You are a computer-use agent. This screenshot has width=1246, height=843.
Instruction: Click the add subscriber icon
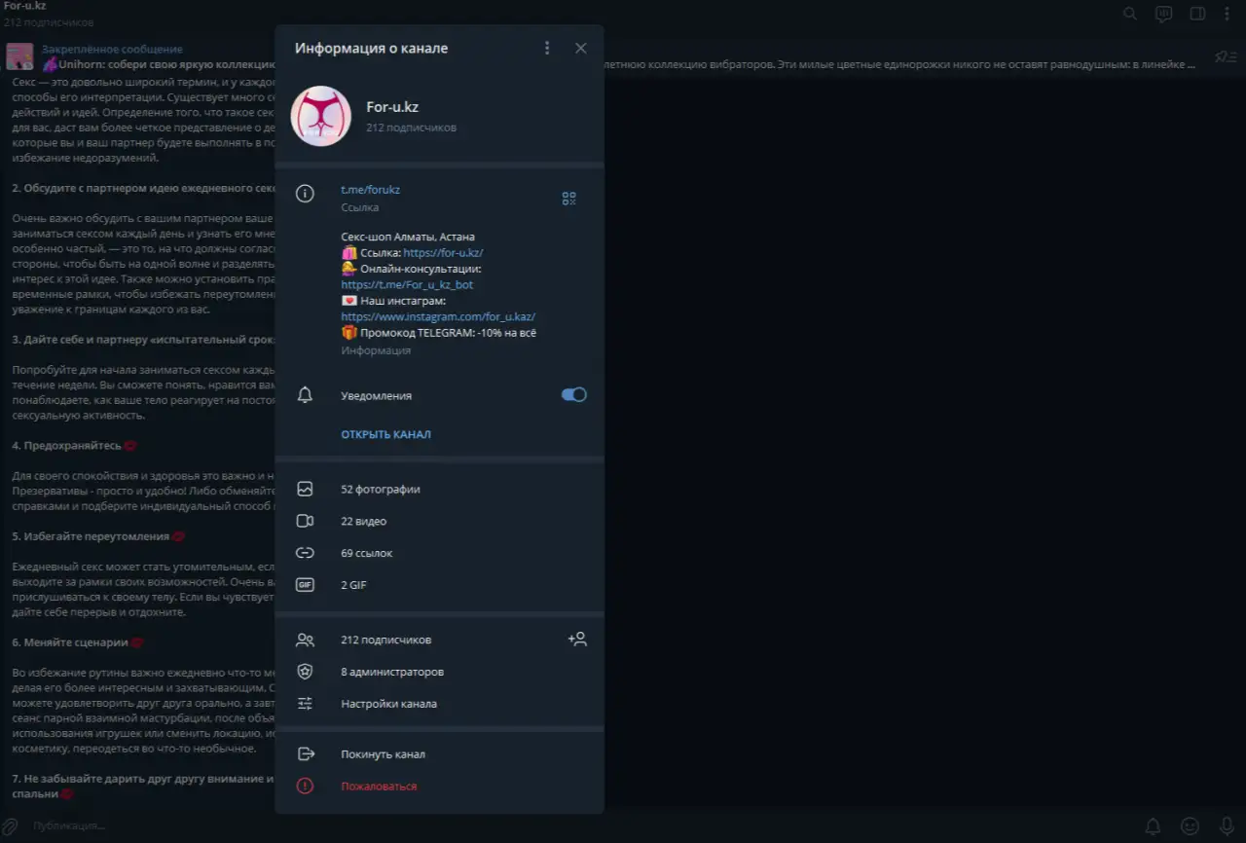[x=577, y=640]
